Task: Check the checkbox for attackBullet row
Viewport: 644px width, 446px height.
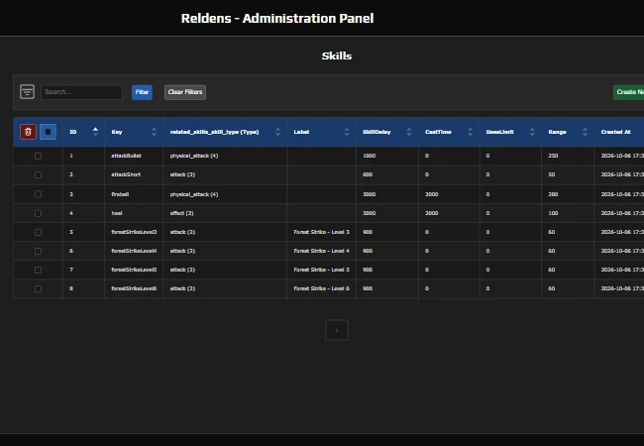Action: pyautogui.click(x=39, y=156)
